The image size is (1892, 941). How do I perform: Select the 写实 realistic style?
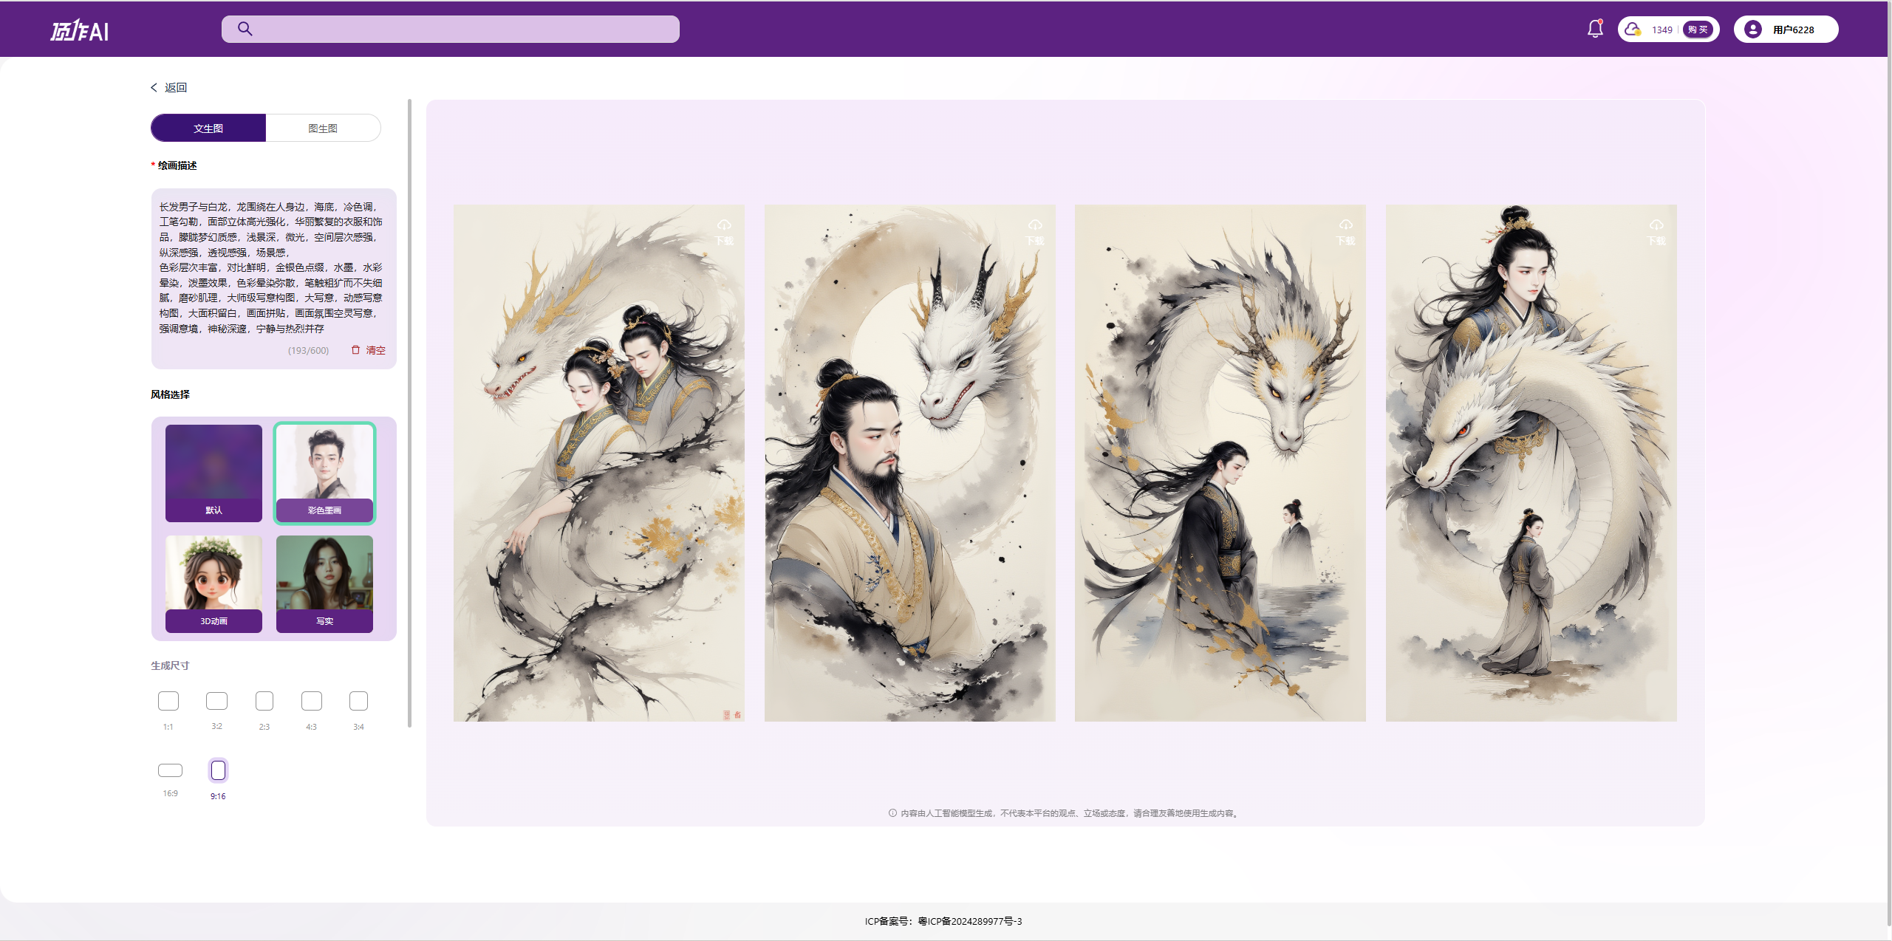point(324,584)
